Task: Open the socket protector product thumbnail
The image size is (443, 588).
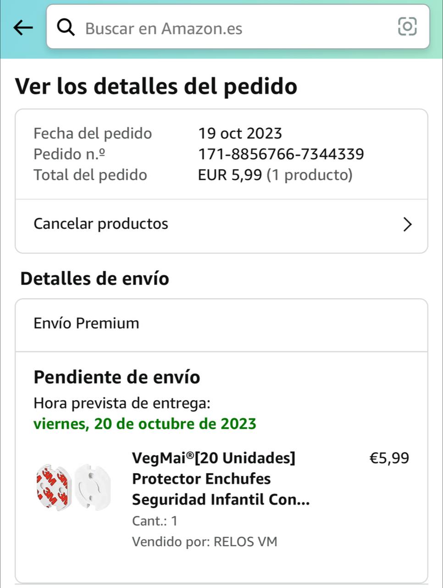Action: [x=74, y=487]
